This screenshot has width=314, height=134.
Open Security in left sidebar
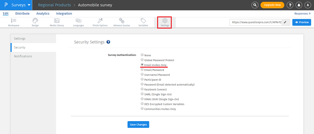coord(33,48)
